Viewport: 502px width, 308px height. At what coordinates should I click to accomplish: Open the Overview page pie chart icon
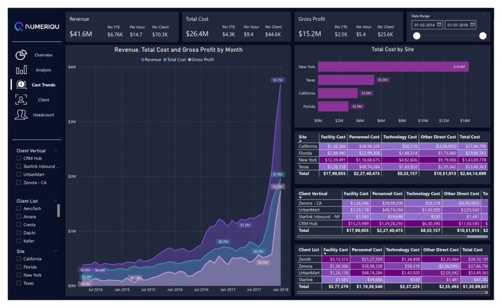pos(21,55)
